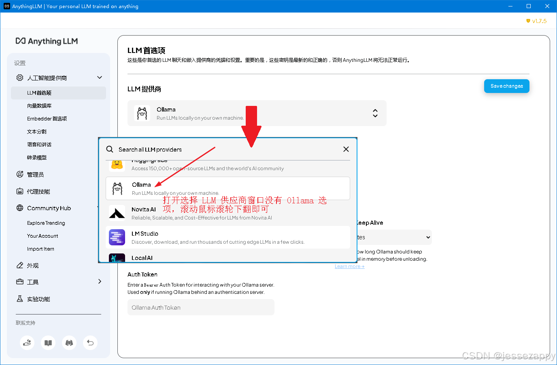
Task: Follow the Learn more link
Action: (x=350, y=266)
